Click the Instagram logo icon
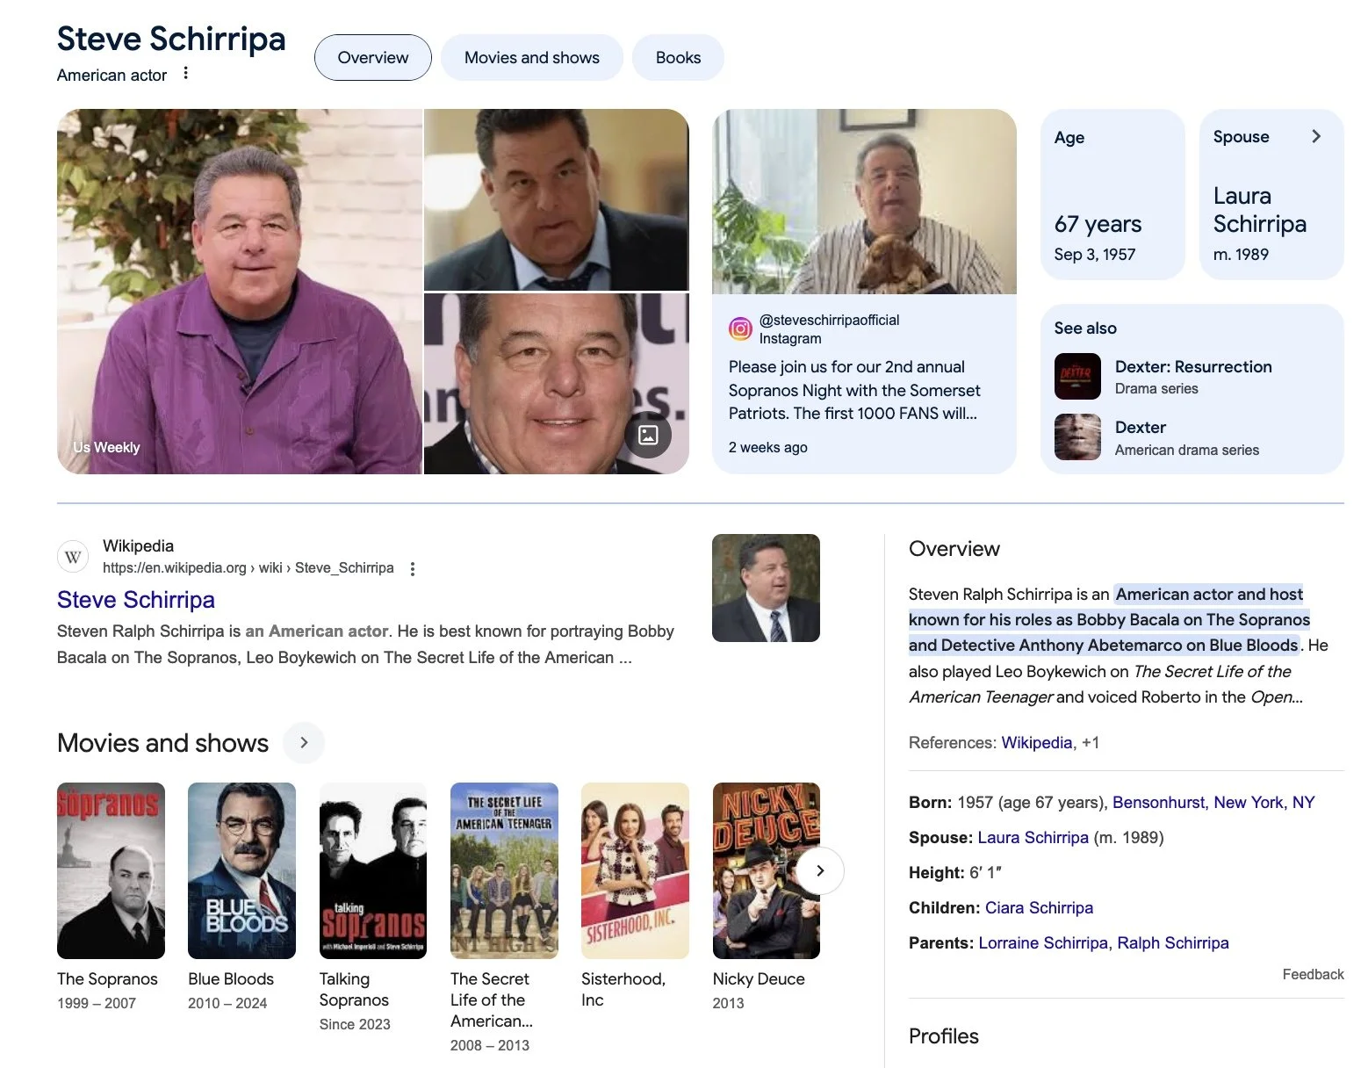1368x1068 pixels. point(740,329)
